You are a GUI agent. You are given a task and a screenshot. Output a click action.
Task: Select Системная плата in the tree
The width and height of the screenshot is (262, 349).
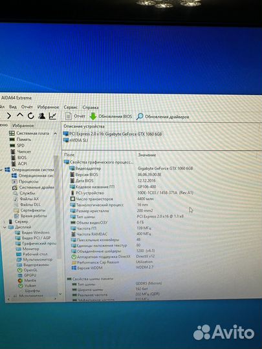29,133
